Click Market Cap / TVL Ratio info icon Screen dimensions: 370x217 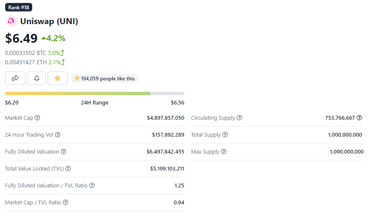[x=65, y=203]
